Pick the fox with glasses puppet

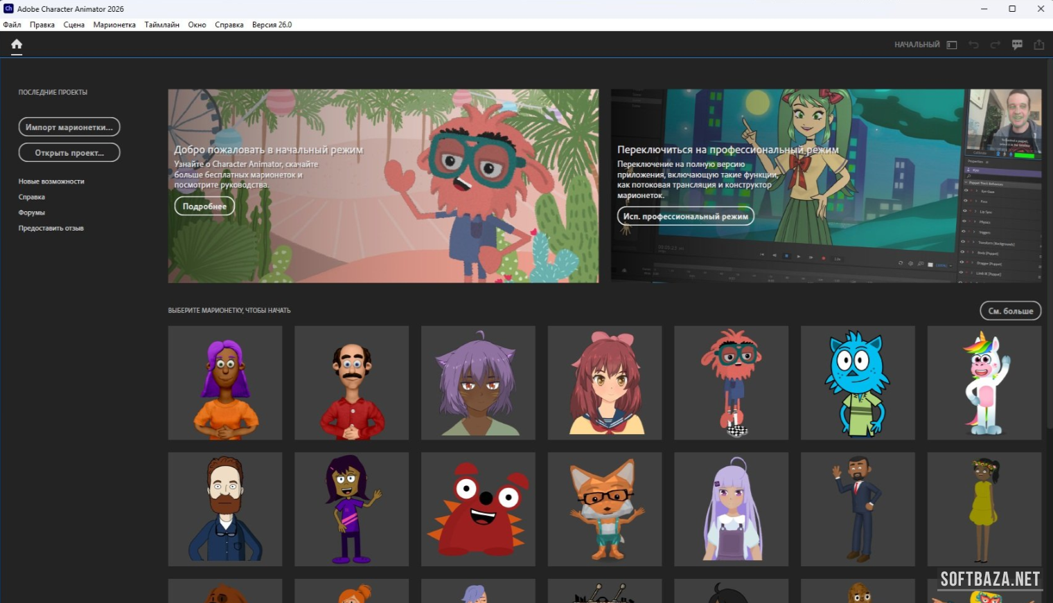[x=604, y=510]
